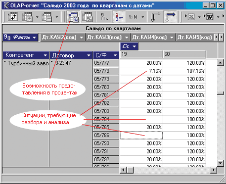
Task: Collapse the Турбинный завод tree node
Action: (5, 62)
